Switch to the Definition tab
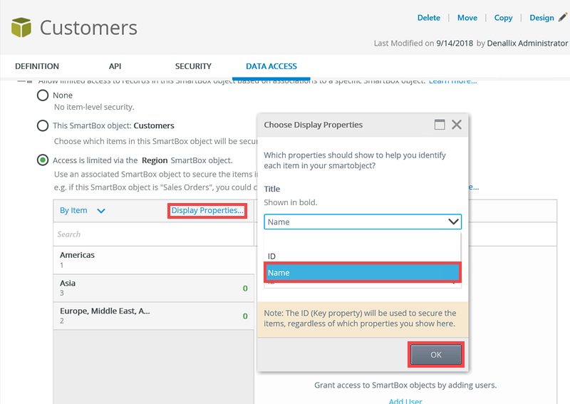The width and height of the screenshot is (570, 404). pyautogui.click(x=37, y=66)
